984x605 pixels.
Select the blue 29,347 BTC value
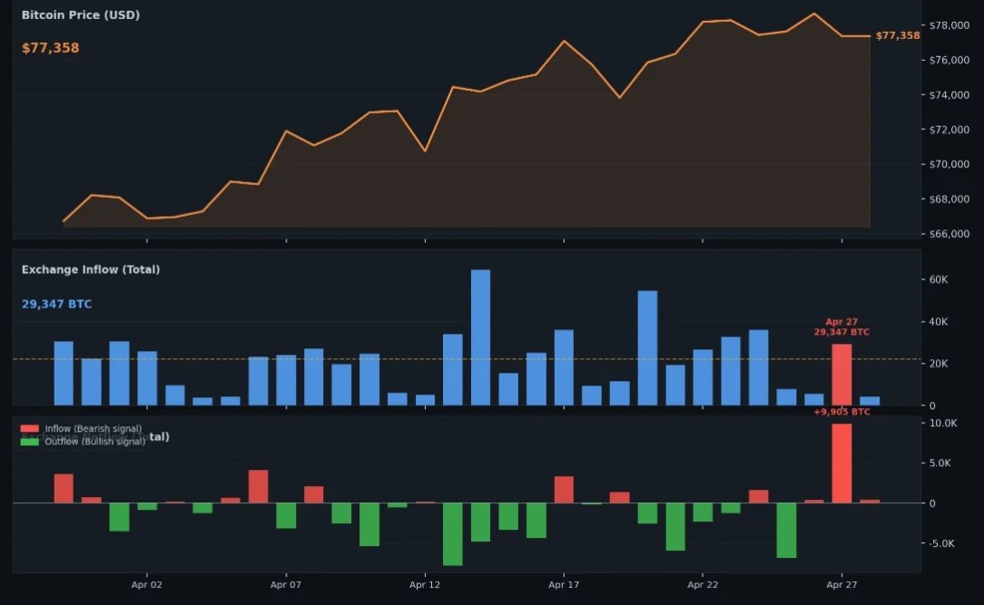56,304
